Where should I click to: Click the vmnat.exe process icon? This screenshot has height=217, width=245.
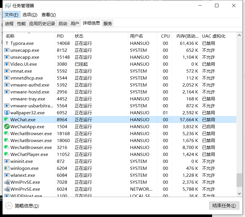7,71
